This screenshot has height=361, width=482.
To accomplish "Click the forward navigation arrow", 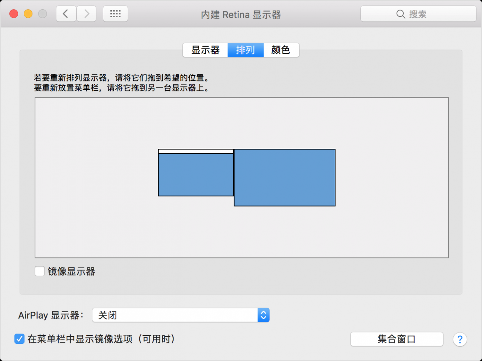I will tap(86, 14).
